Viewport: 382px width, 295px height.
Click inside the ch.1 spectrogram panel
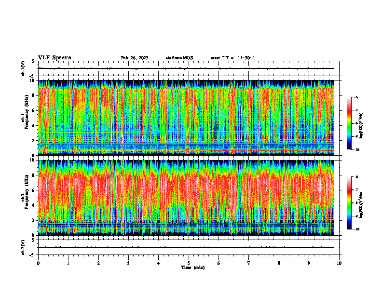pyautogui.click(x=186, y=118)
